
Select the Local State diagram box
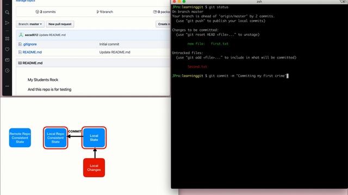pos(94,138)
